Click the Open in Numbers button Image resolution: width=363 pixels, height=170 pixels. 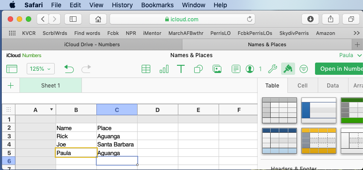339,68
